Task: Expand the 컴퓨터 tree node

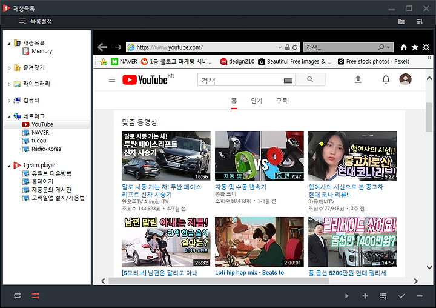Action: tap(9, 101)
